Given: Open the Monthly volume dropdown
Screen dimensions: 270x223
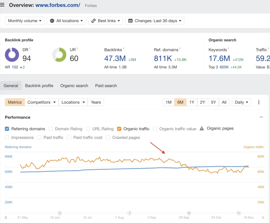Looking at the screenshot, I should tap(25, 21).
